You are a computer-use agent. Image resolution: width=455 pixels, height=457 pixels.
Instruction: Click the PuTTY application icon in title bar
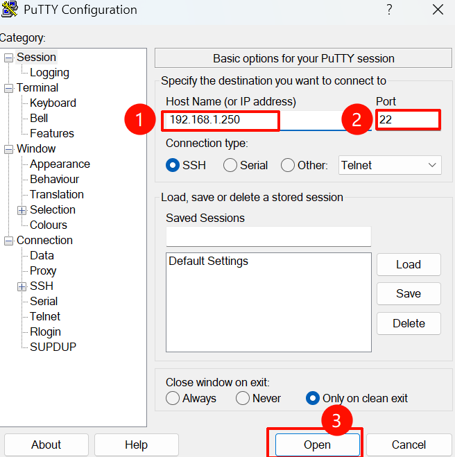coord(8,10)
